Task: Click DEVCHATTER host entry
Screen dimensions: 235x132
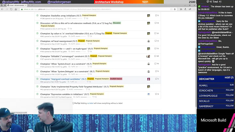Action: [x=216, y=79]
